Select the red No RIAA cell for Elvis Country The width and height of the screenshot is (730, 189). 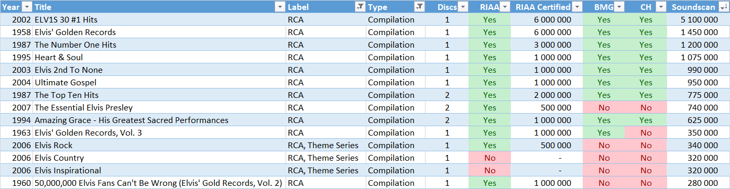point(489,158)
